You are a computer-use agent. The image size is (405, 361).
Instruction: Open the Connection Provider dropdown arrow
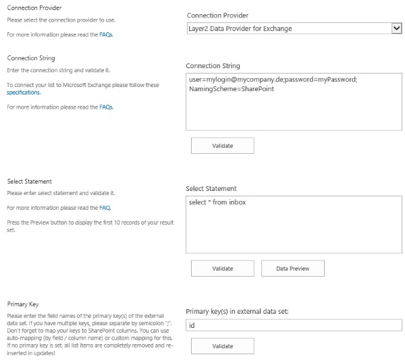click(396, 28)
